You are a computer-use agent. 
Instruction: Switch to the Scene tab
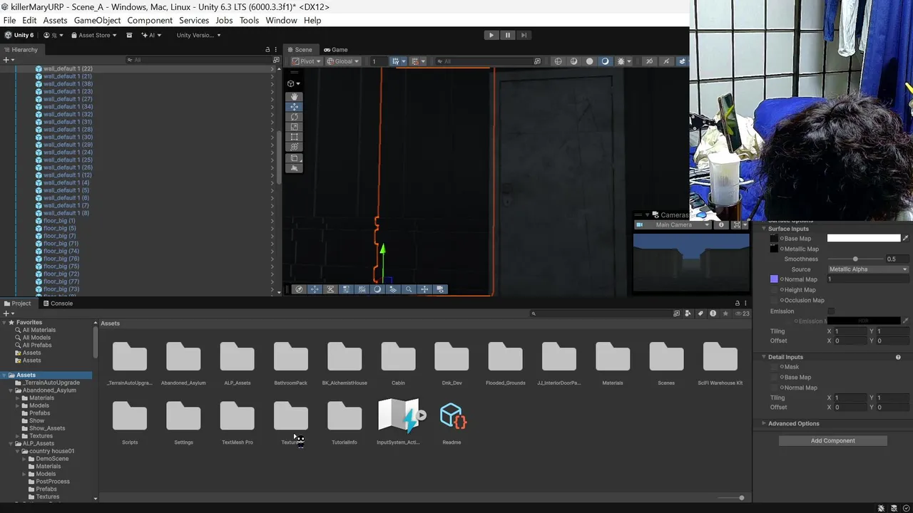point(300,50)
